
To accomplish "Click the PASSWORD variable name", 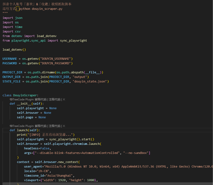I will 10,63.
